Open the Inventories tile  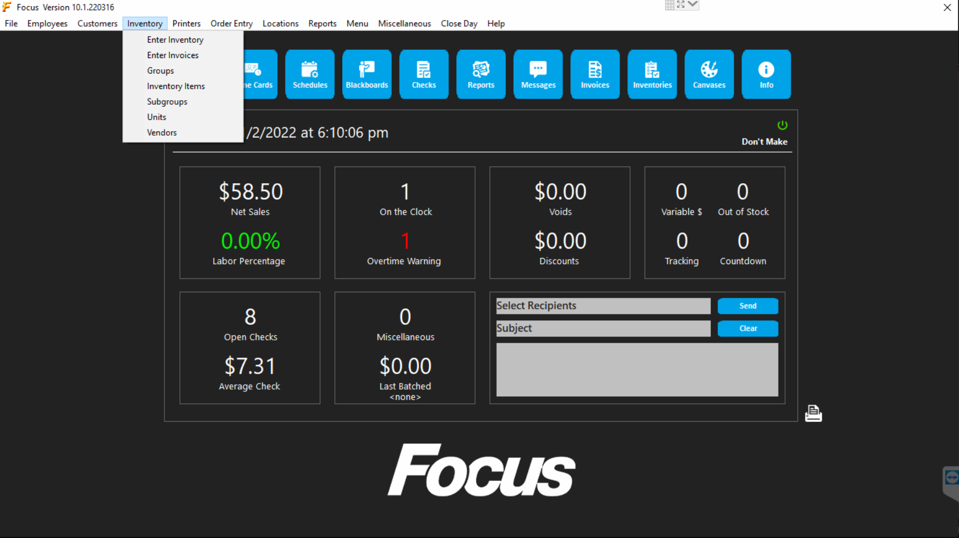point(652,74)
